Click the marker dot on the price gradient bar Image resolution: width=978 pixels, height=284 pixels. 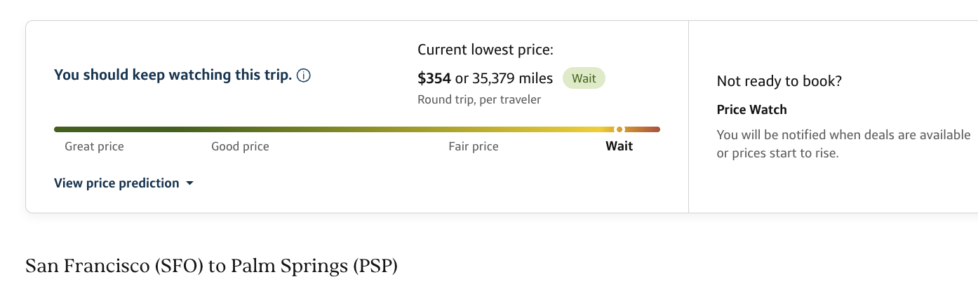click(x=619, y=129)
